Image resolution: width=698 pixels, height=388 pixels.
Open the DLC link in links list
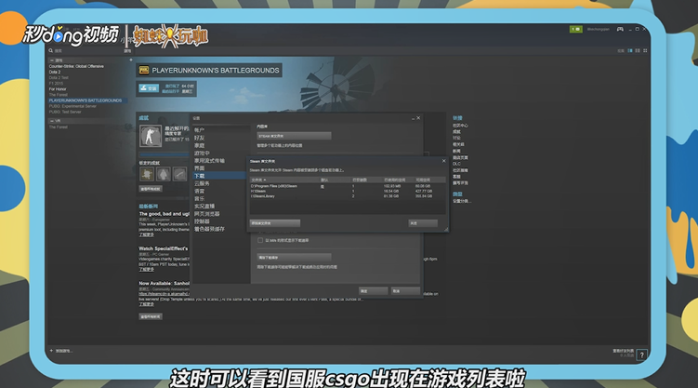tap(456, 164)
